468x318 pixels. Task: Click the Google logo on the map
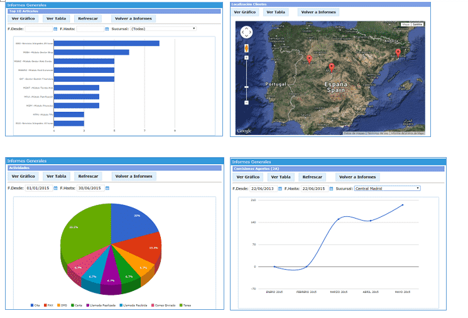[x=244, y=131]
